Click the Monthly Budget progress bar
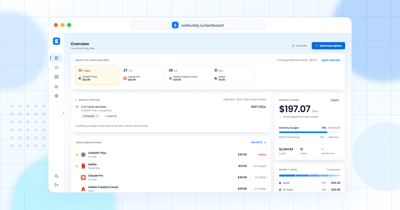400x210 pixels. 310,132
